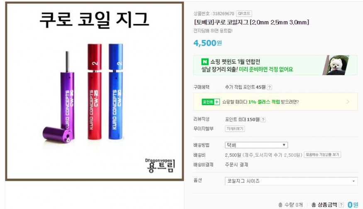Click 묶음배송 가능상품 보기 button
This screenshot has width=363, height=209.
pyautogui.click(x=322, y=155)
